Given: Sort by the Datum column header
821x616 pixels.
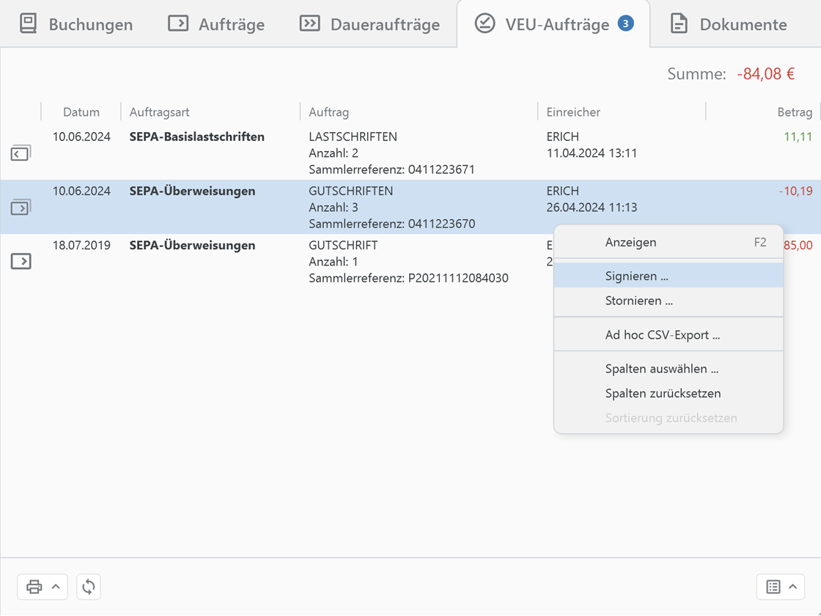Looking at the screenshot, I should coord(81,112).
